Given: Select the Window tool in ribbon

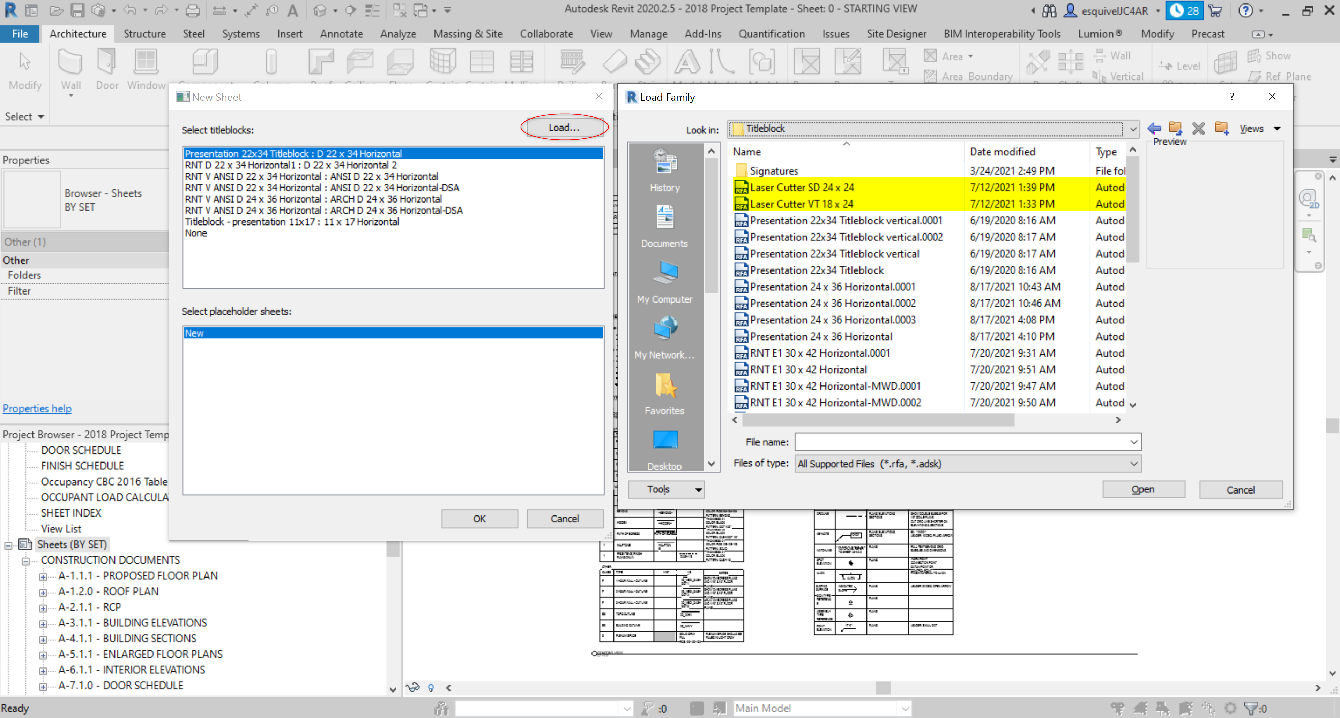Looking at the screenshot, I should (146, 70).
